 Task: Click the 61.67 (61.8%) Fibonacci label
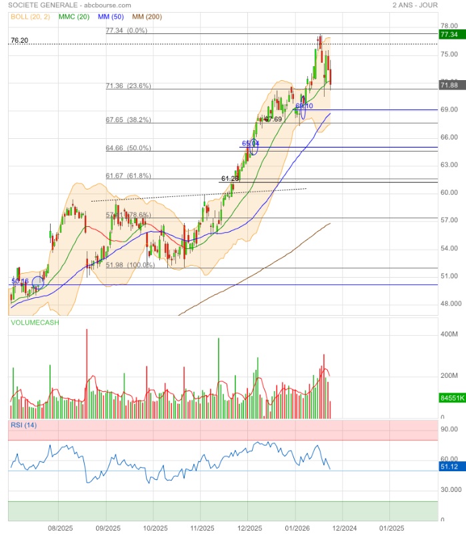point(128,176)
